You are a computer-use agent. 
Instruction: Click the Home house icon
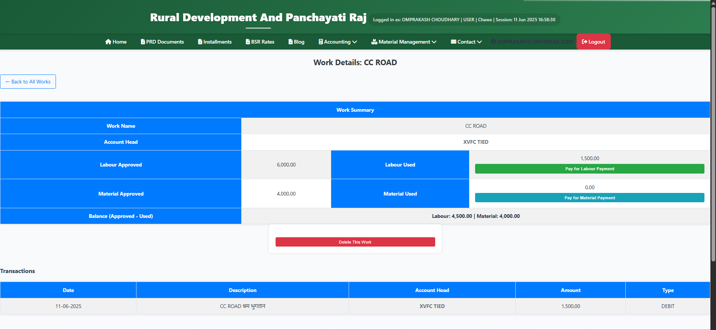[108, 42]
